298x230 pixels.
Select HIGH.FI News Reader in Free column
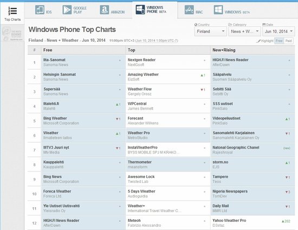click(x=61, y=220)
